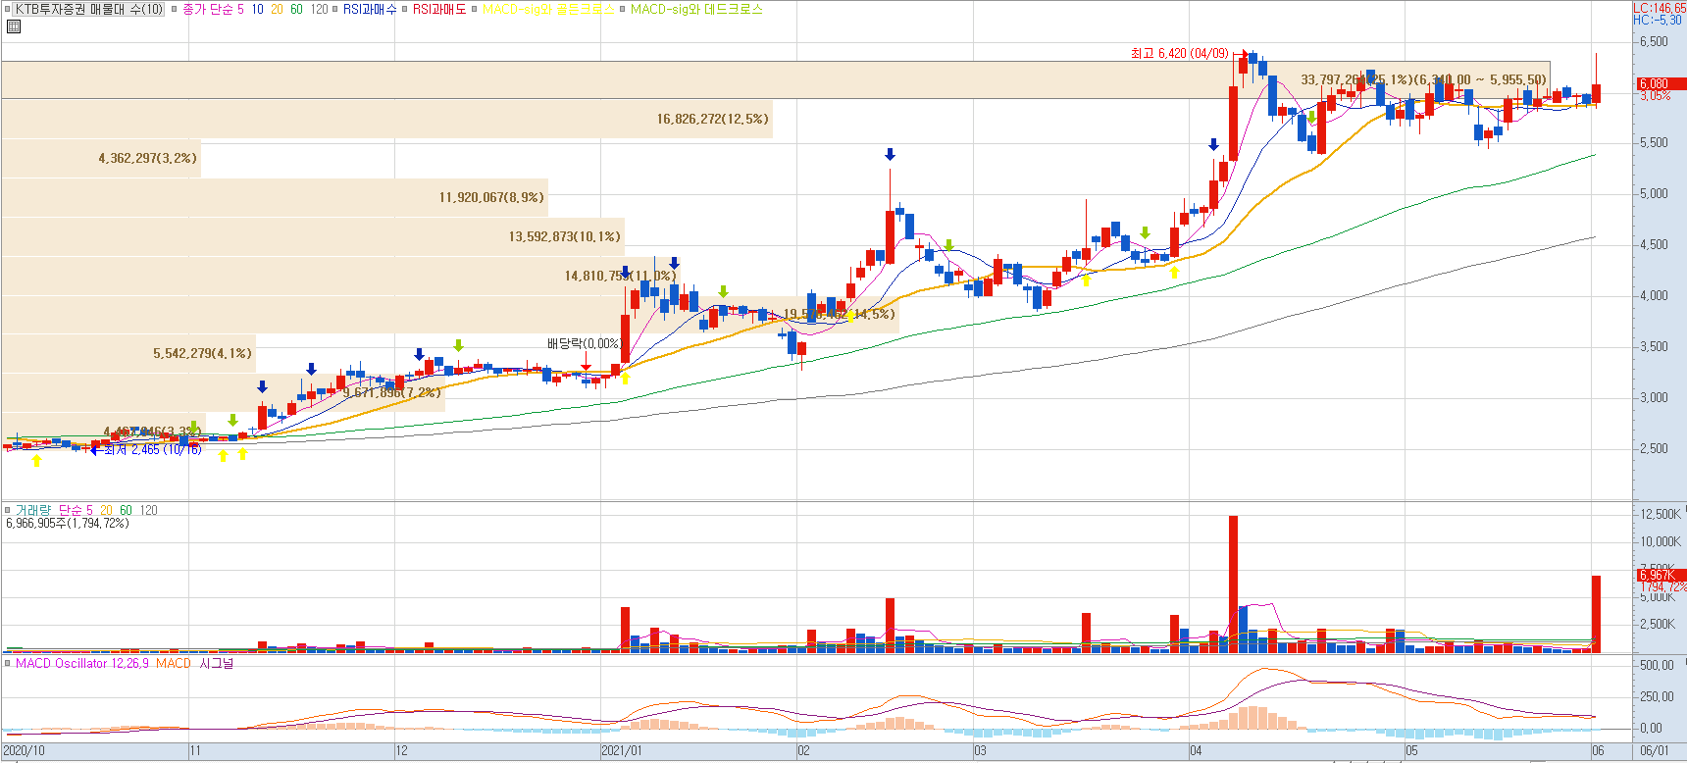
Task: Click the green arrow beside the 배당락 label's left
Action: 458,345
